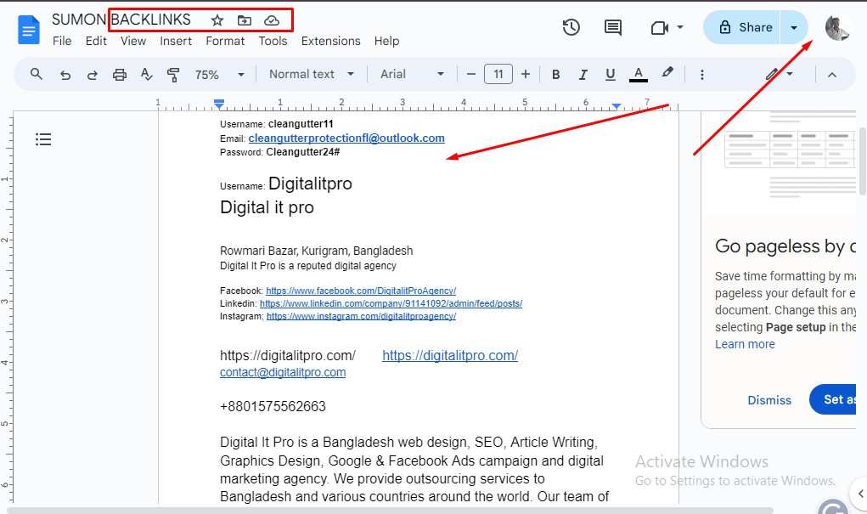
Task: Open the Insert menu
Action: (x=176, y=41)
